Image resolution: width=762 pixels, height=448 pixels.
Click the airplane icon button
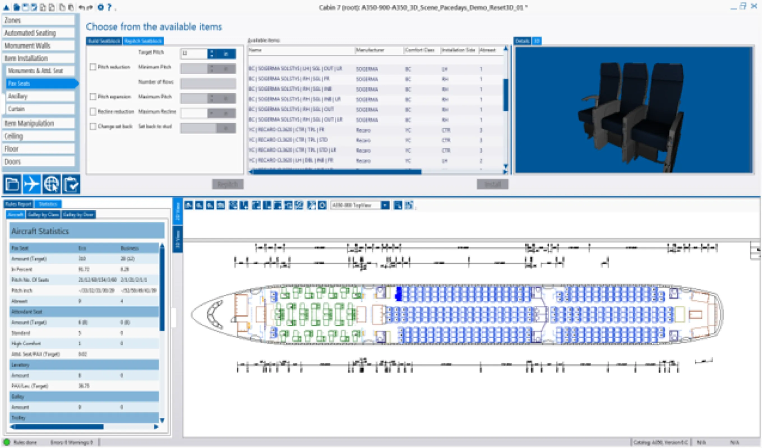31,184
